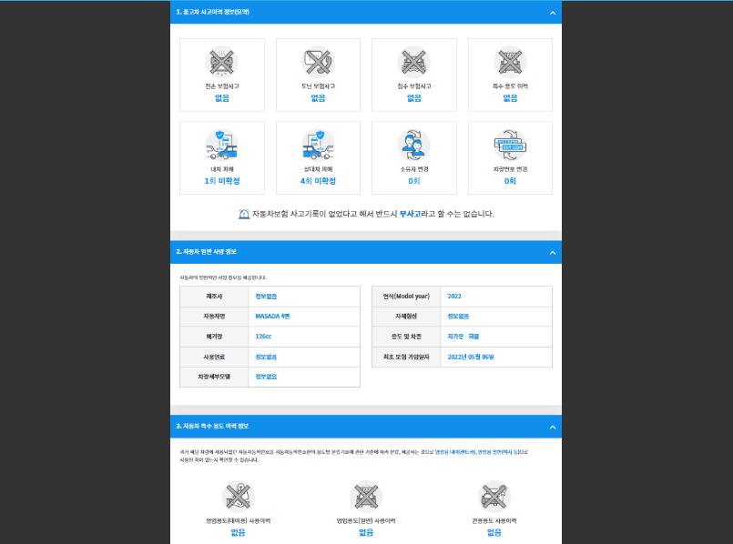733x544 pixels.
Task: Click the 사용연료 row value 정보없음
Action: 266,357
